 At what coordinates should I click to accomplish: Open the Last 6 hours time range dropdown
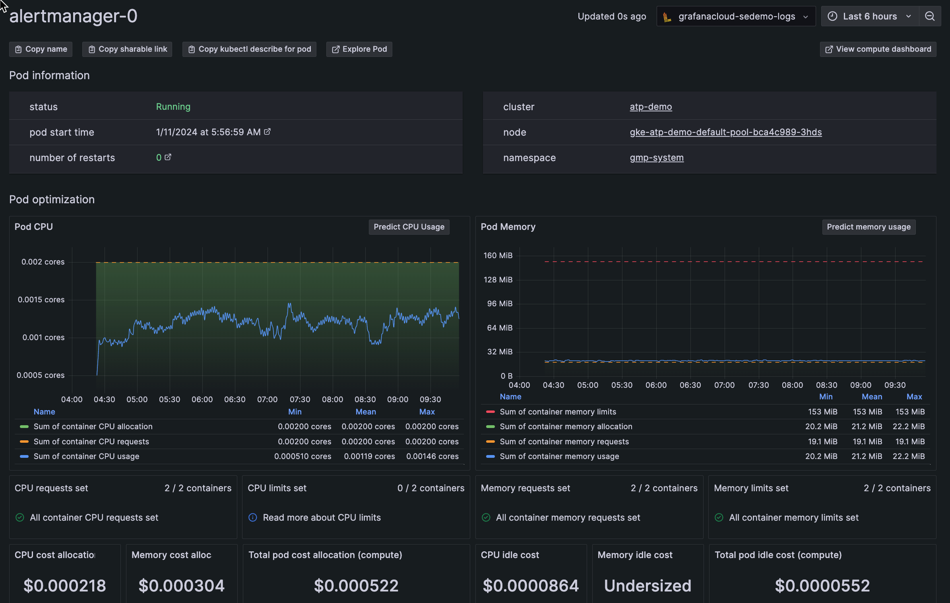(x=870, y=16)
